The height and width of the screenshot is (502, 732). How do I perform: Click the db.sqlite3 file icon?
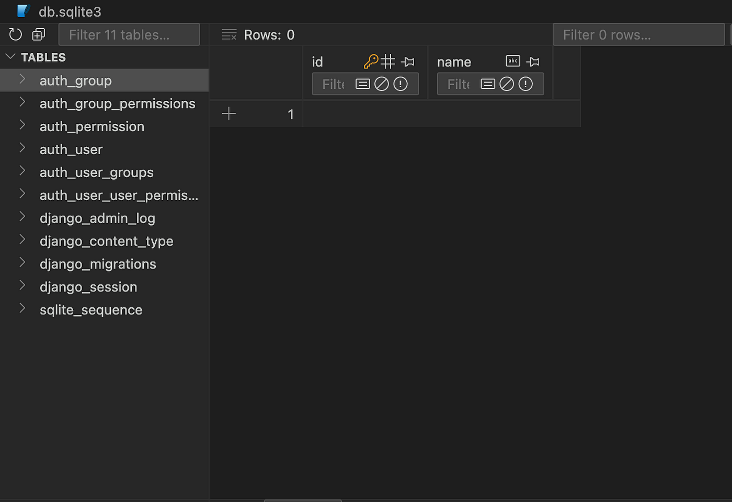[24, 11]
